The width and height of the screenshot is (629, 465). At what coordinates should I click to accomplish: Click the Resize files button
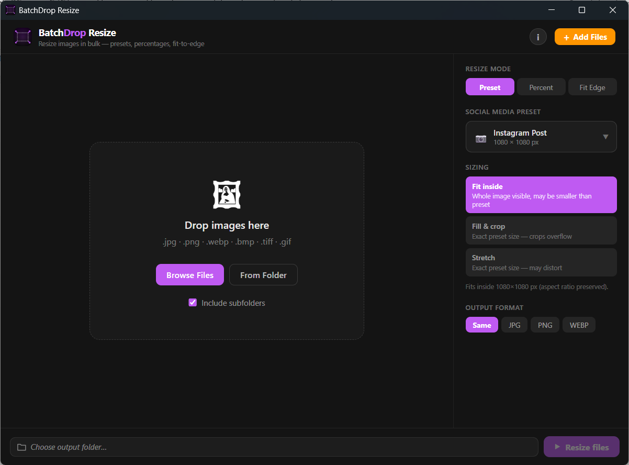[x=581, y=447]
